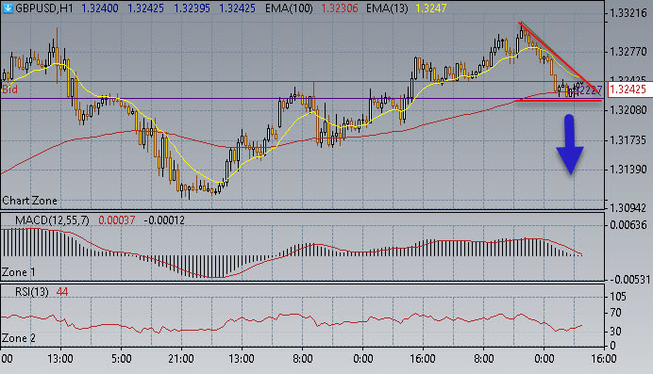Click the blue download arrow icon beside GBPUSD
This screenshot has height=374, width=653.
coord(8,8)
